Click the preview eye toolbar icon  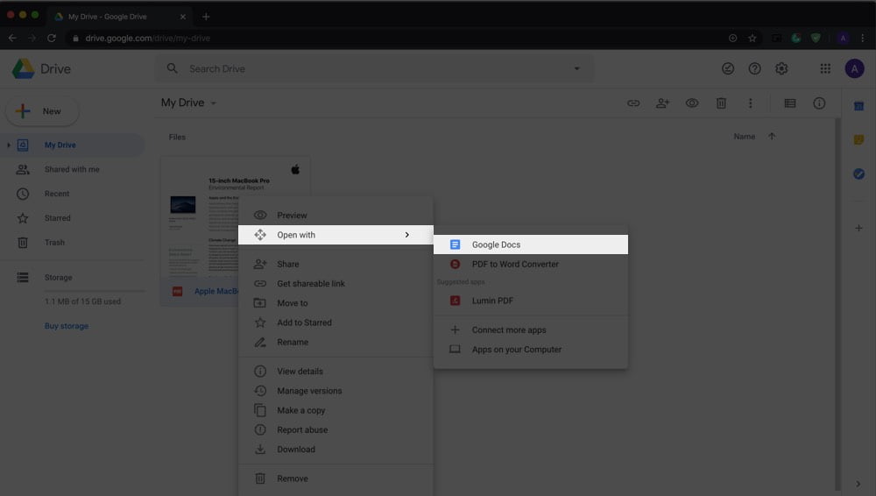(x=692, y=103)
